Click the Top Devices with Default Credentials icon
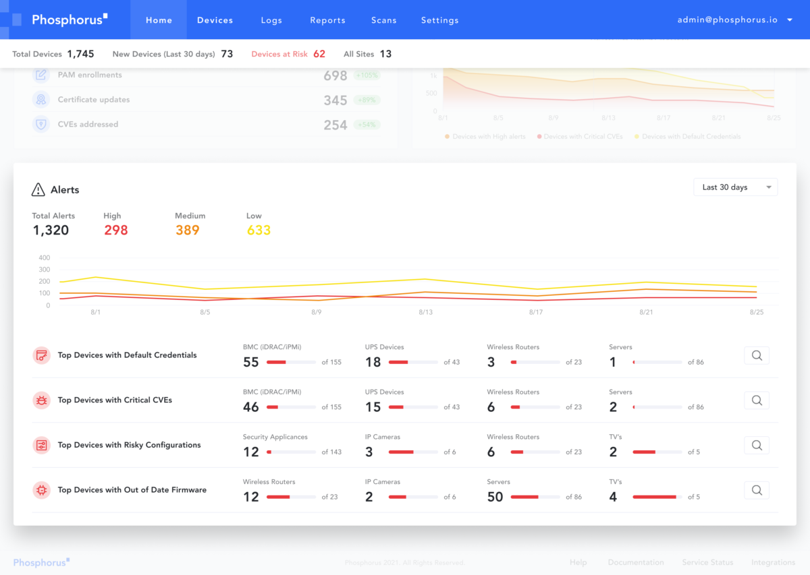Viewport: 810px width, 575px height. (40, 354)
